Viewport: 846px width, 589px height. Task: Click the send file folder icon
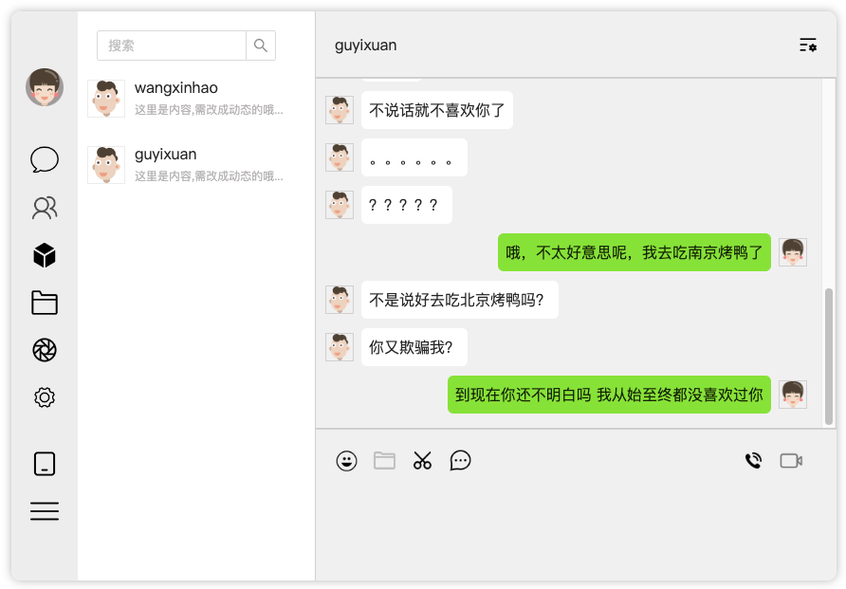pos(384,461)
